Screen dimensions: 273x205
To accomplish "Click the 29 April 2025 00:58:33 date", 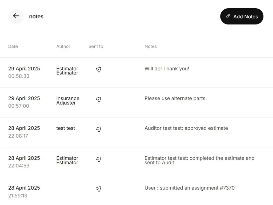I will tap(24, 72).
